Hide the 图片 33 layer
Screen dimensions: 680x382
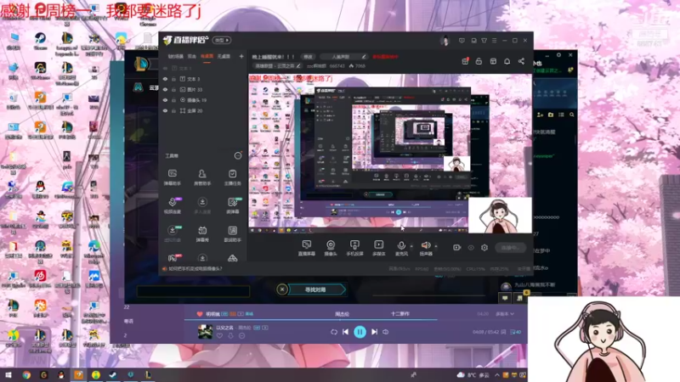(165, 90)
